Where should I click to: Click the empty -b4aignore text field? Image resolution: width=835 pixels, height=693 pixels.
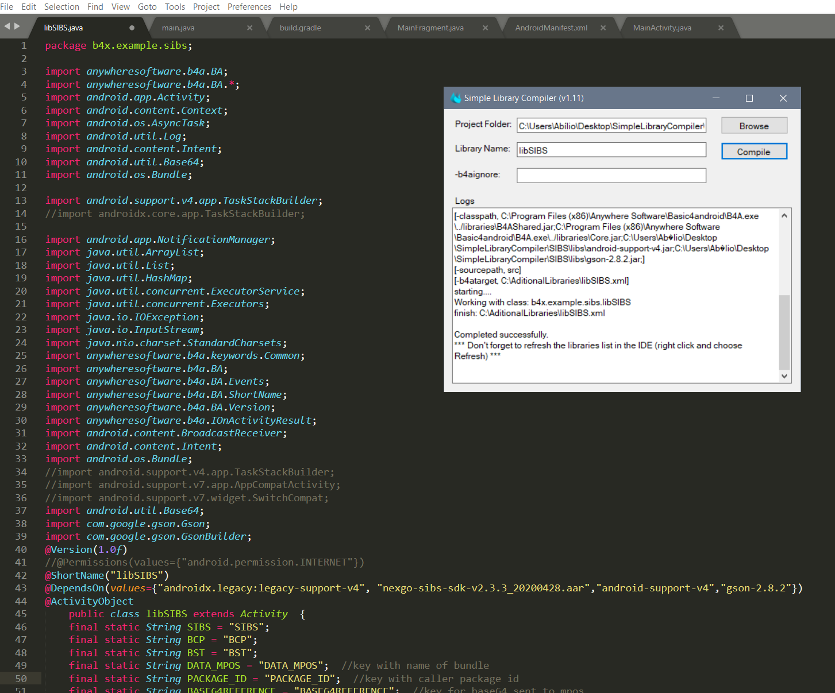tap(611, 175)
